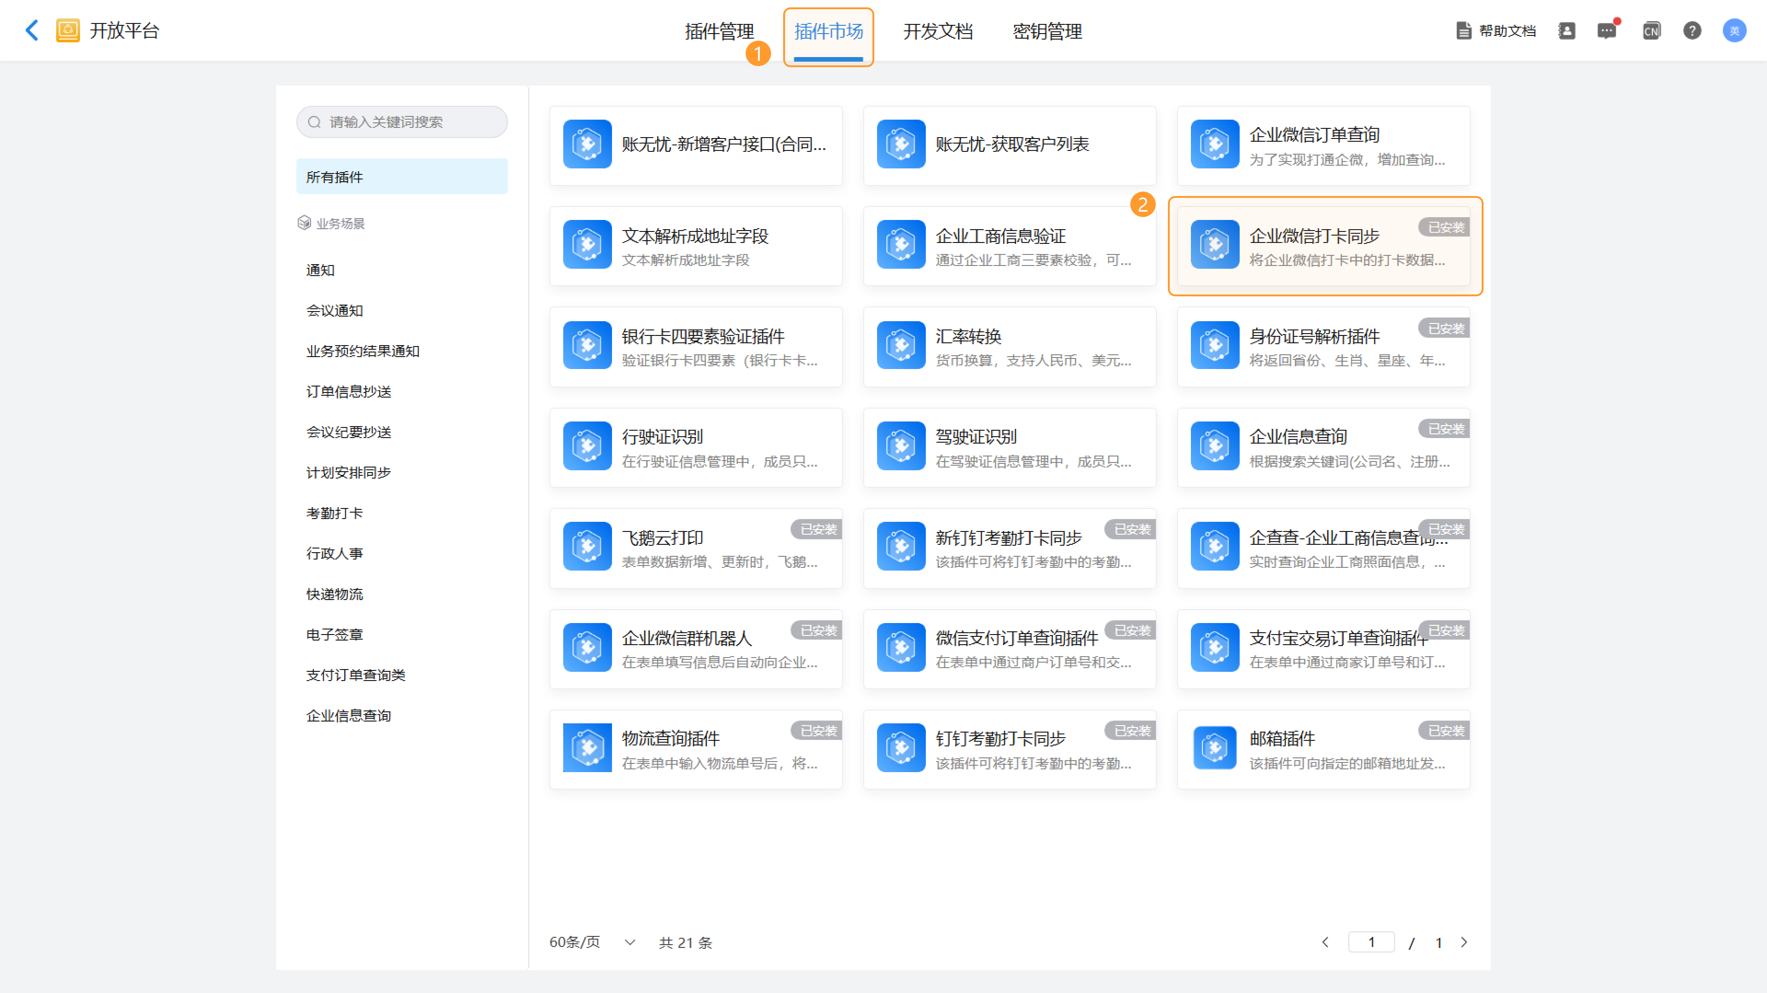Click the 物流查询插件 icon
Image resolution: width=1767 pixels, height=993 pixels.
coord(587,747)
